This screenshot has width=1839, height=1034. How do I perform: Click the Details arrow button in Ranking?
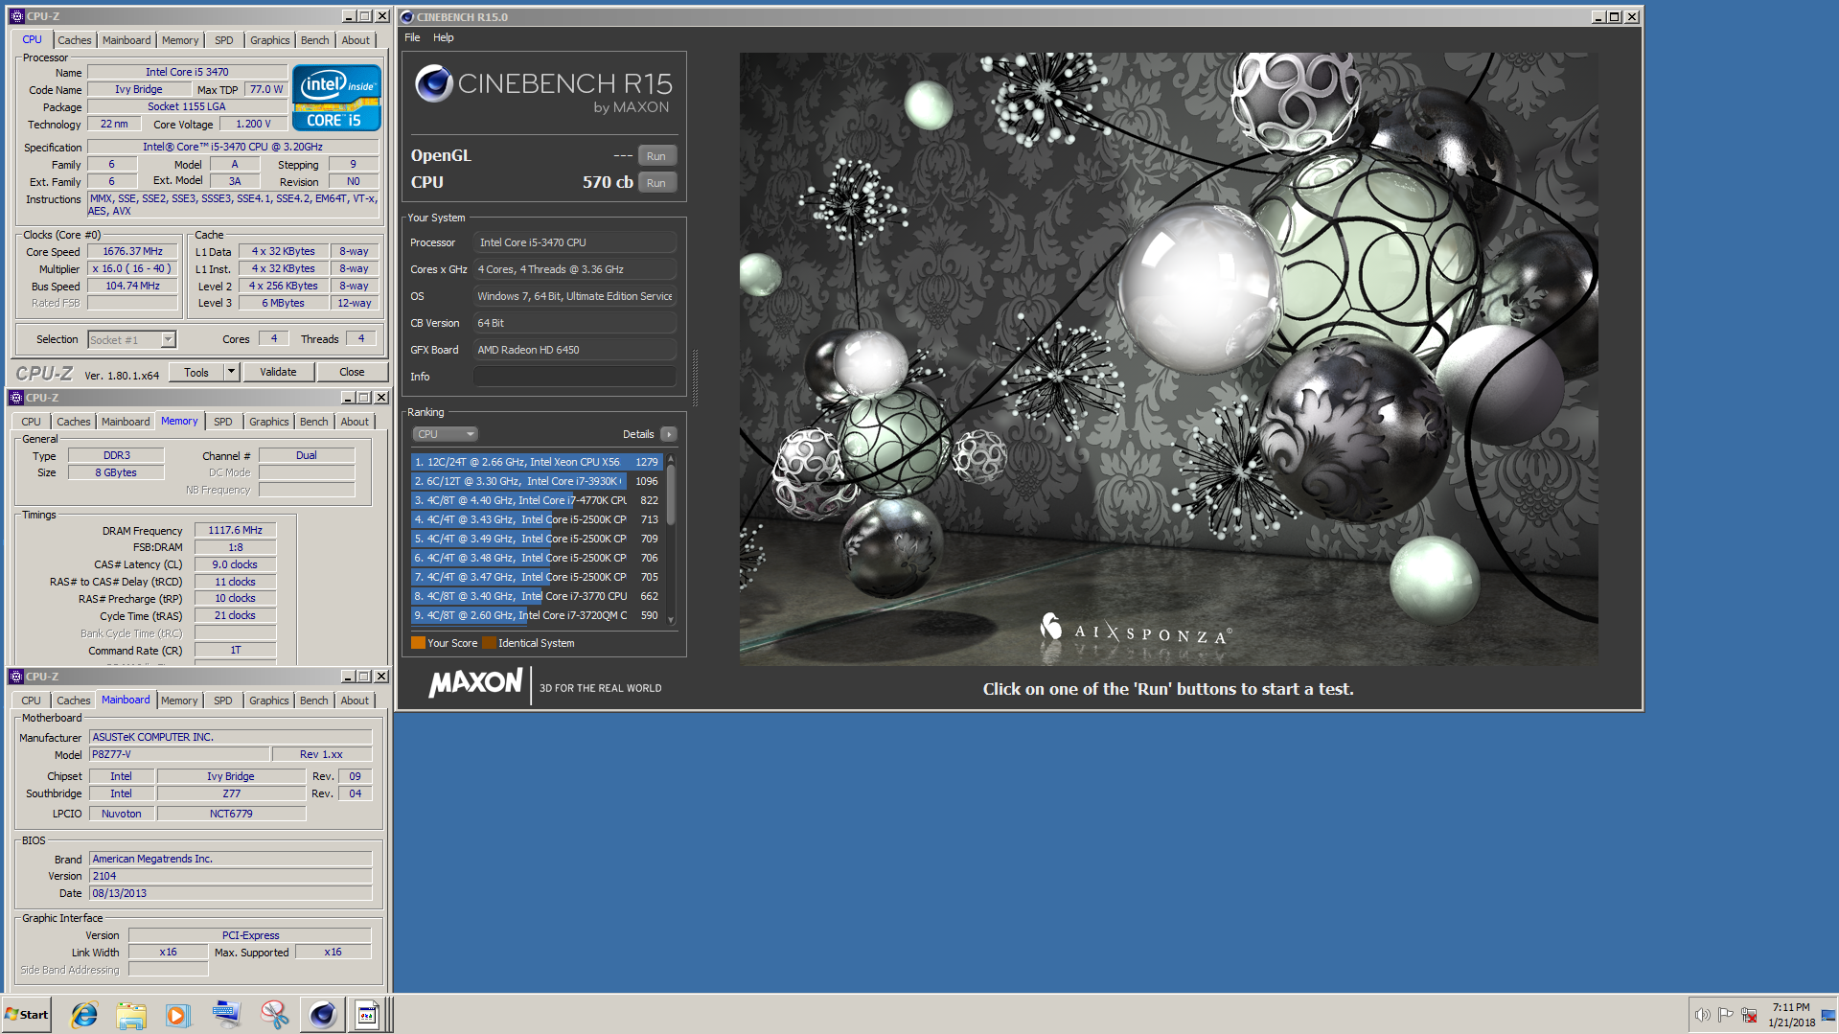[x=669, y=434]
